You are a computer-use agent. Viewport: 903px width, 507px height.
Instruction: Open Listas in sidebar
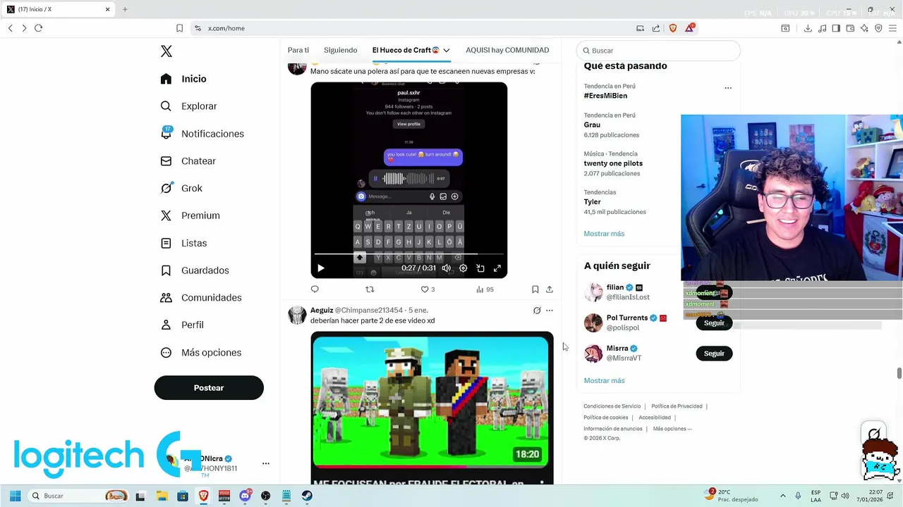click(183, 243)
